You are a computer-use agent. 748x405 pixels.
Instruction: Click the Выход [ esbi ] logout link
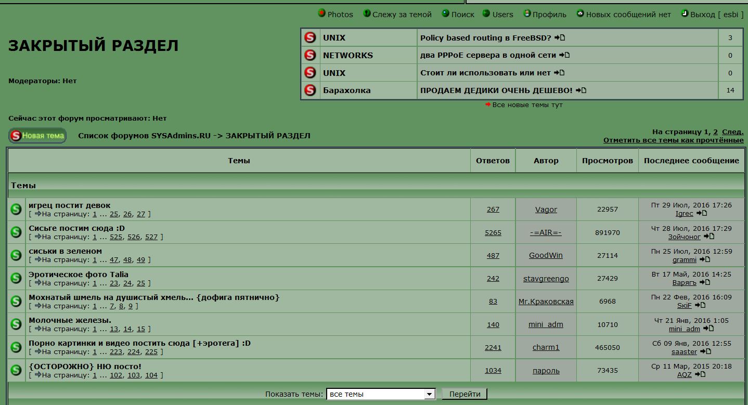coord(716,15)
